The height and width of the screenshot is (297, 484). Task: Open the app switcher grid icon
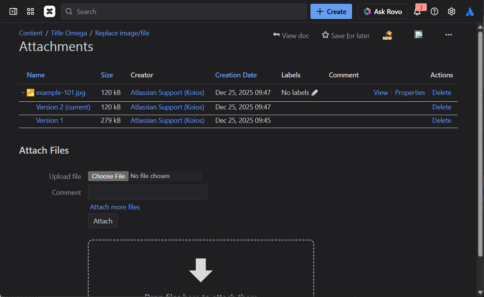[31, 12]
